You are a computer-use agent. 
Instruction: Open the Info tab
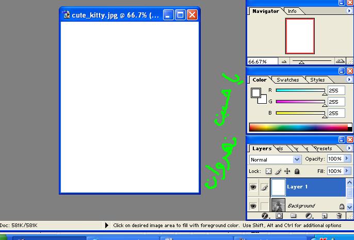pos(292,11)
